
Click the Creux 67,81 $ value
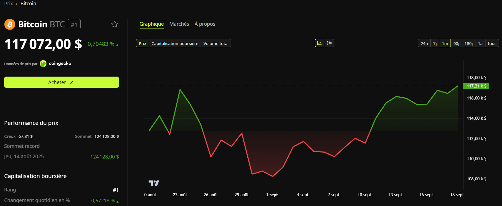click(25, 136)
